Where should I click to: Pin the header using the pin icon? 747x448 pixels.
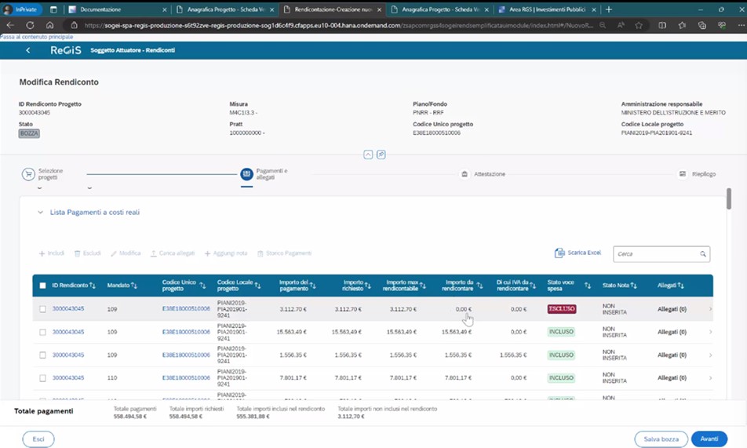(x=381, y=155)
